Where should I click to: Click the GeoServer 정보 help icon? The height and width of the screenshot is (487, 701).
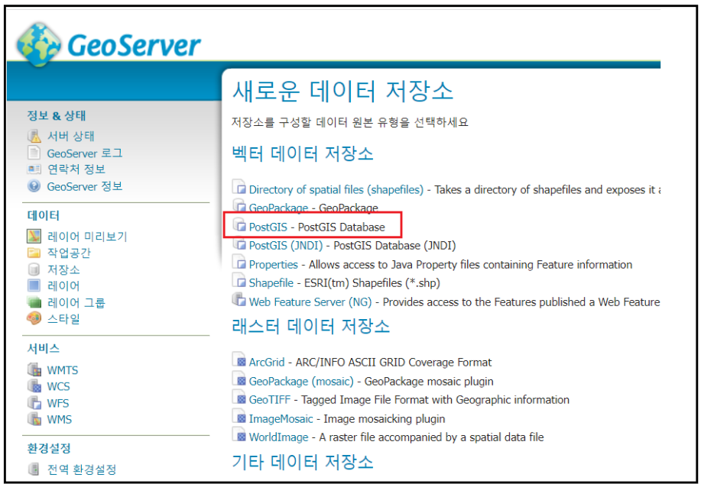click(34, 185)
